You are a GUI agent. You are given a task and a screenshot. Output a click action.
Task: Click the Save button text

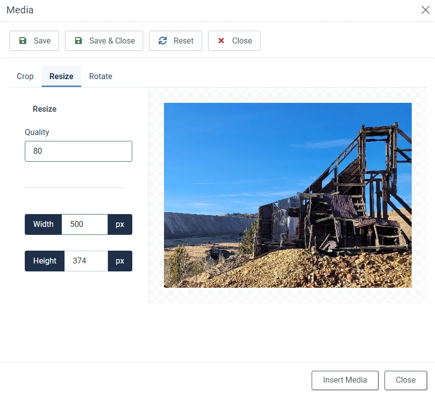pyautogui.click(x=42, y=41)
